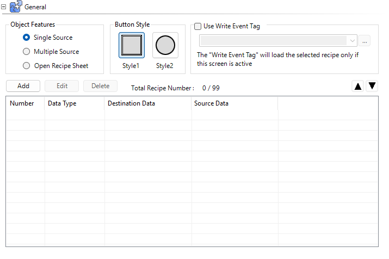The width and height of the screenshot is (389, 259).
Task: Click the Total Recipe Number count 0 / 99
Action: 211,88
